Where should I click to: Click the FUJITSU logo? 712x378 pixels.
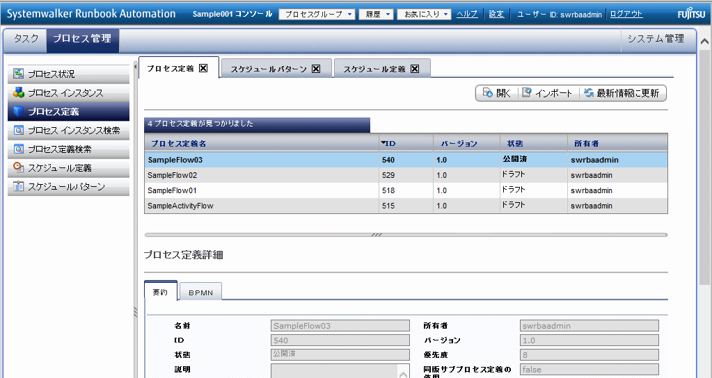click(x=690, y=14)
